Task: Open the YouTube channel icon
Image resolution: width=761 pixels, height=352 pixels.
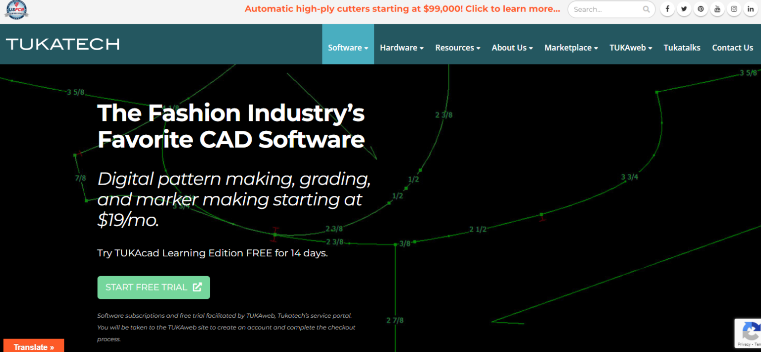Action: [717, 9]
